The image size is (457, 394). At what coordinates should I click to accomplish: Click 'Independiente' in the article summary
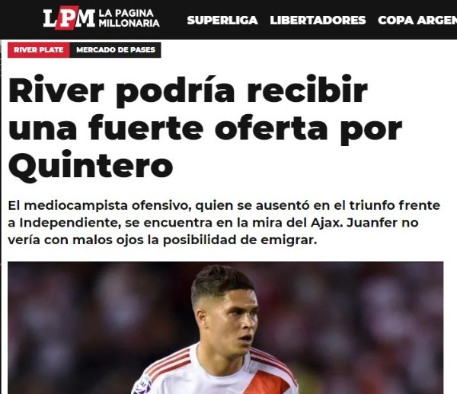click(70, 223)
